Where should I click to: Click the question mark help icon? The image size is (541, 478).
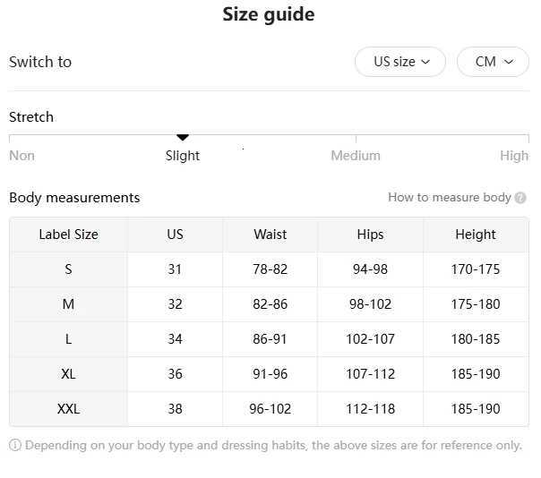tap(520, 198)
